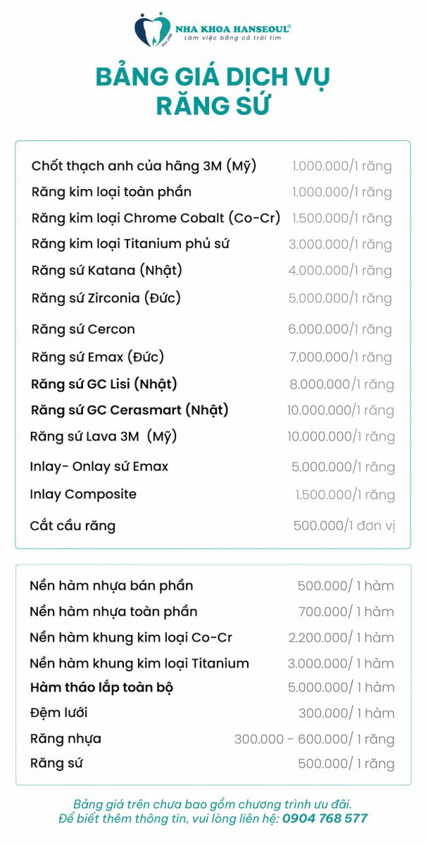The width and height of the screenshot is (426, 846).
Task: Select 'Nền hàm nhựa bán phần' row
Action: click(111, 586)
